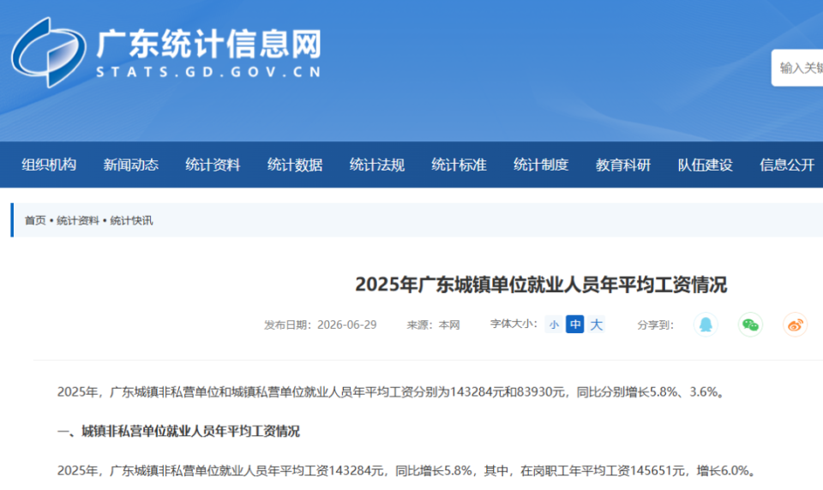823x490 pixels.
Task: Click the source label 来源：本网
Action: point(433,325)
